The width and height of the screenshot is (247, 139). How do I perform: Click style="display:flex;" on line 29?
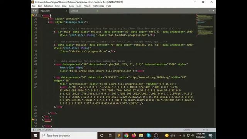pyautogui.click(x=71, y=22)
